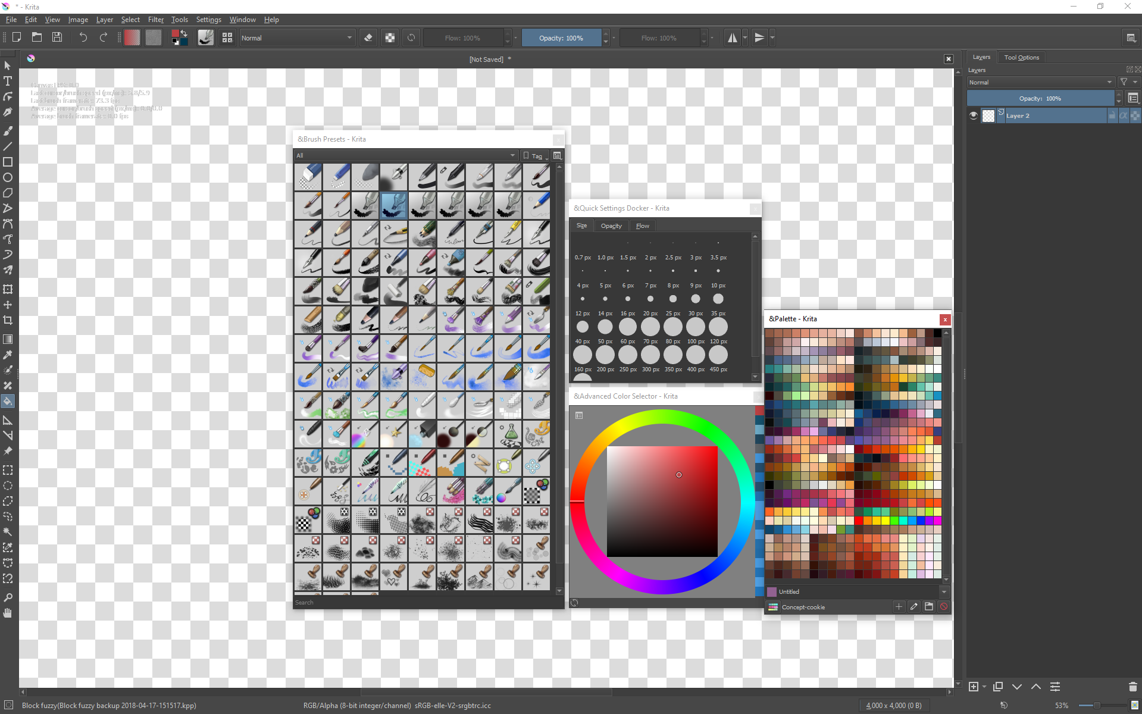This screenshot has width=1142, height=714.
Task: Select the Text tool in toolbox
Action: (x=8, y=82)
